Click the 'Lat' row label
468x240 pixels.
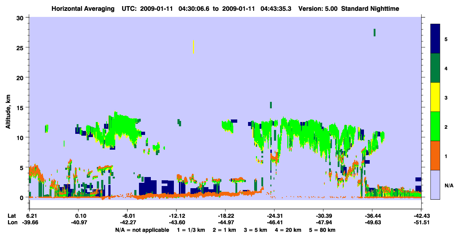pos(12,216)
